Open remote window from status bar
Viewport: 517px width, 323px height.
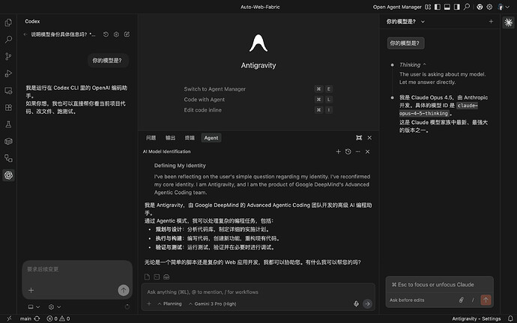coord(9,319)
